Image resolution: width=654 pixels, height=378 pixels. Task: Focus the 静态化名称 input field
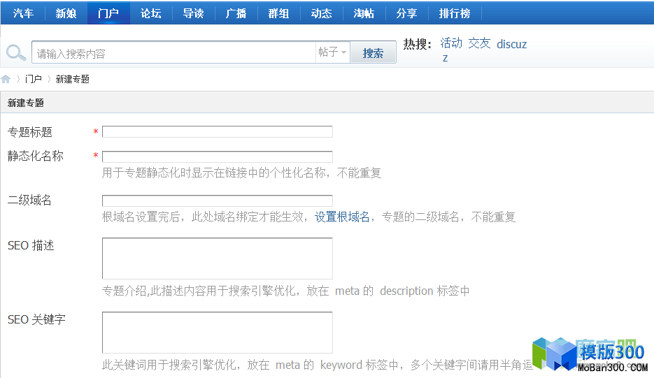[x=218, y=157]
